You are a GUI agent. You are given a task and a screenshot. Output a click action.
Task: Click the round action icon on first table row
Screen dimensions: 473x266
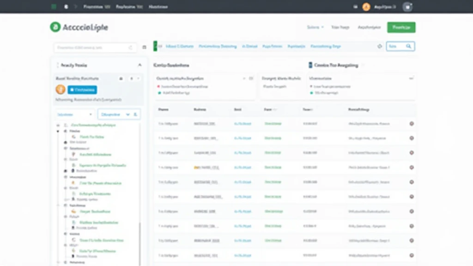tap(412, 124)
